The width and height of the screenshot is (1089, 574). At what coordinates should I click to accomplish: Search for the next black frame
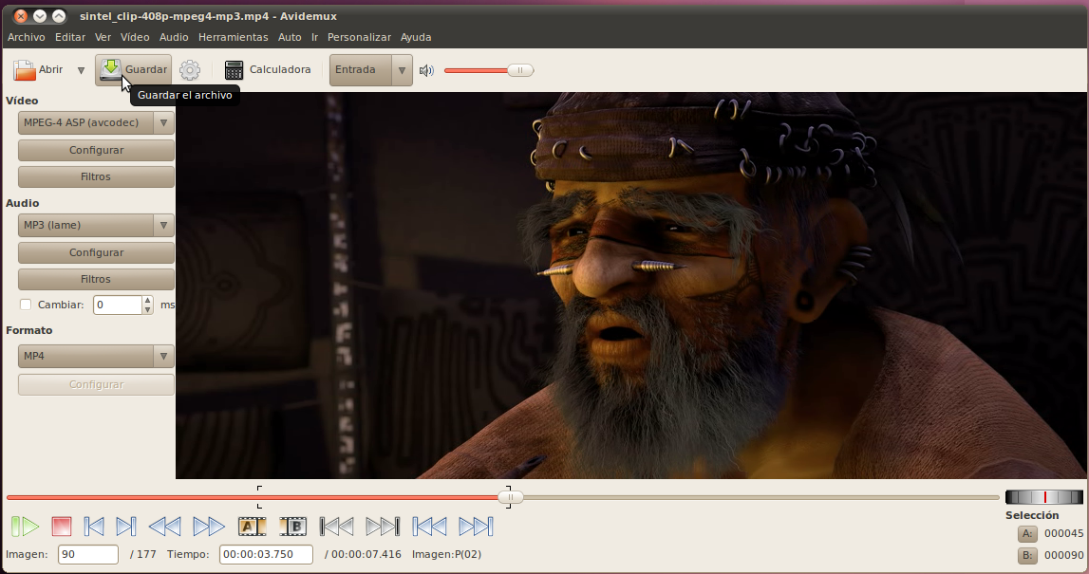(383, 527)
